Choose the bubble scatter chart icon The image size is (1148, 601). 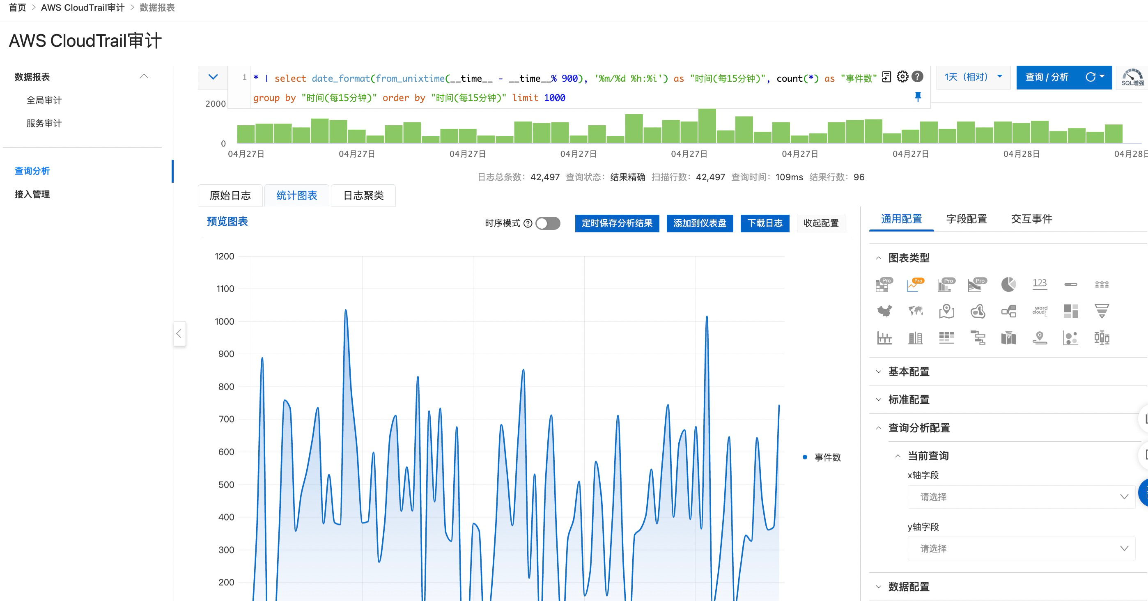[x=1070, y=338]
